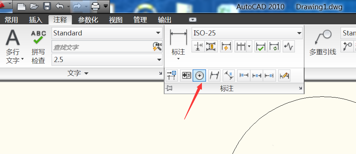The height and width of the screenshot is (154, 356).
Task: Select the 注释 ribbon tab
Action: tap(60, 20)
